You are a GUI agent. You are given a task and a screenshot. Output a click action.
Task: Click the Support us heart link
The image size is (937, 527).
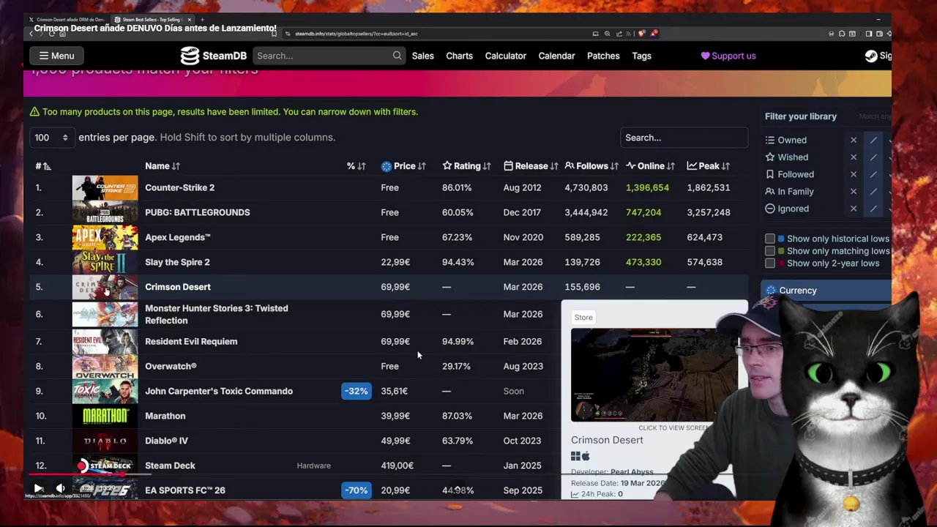pyautogui.click(x=728, y=56)
